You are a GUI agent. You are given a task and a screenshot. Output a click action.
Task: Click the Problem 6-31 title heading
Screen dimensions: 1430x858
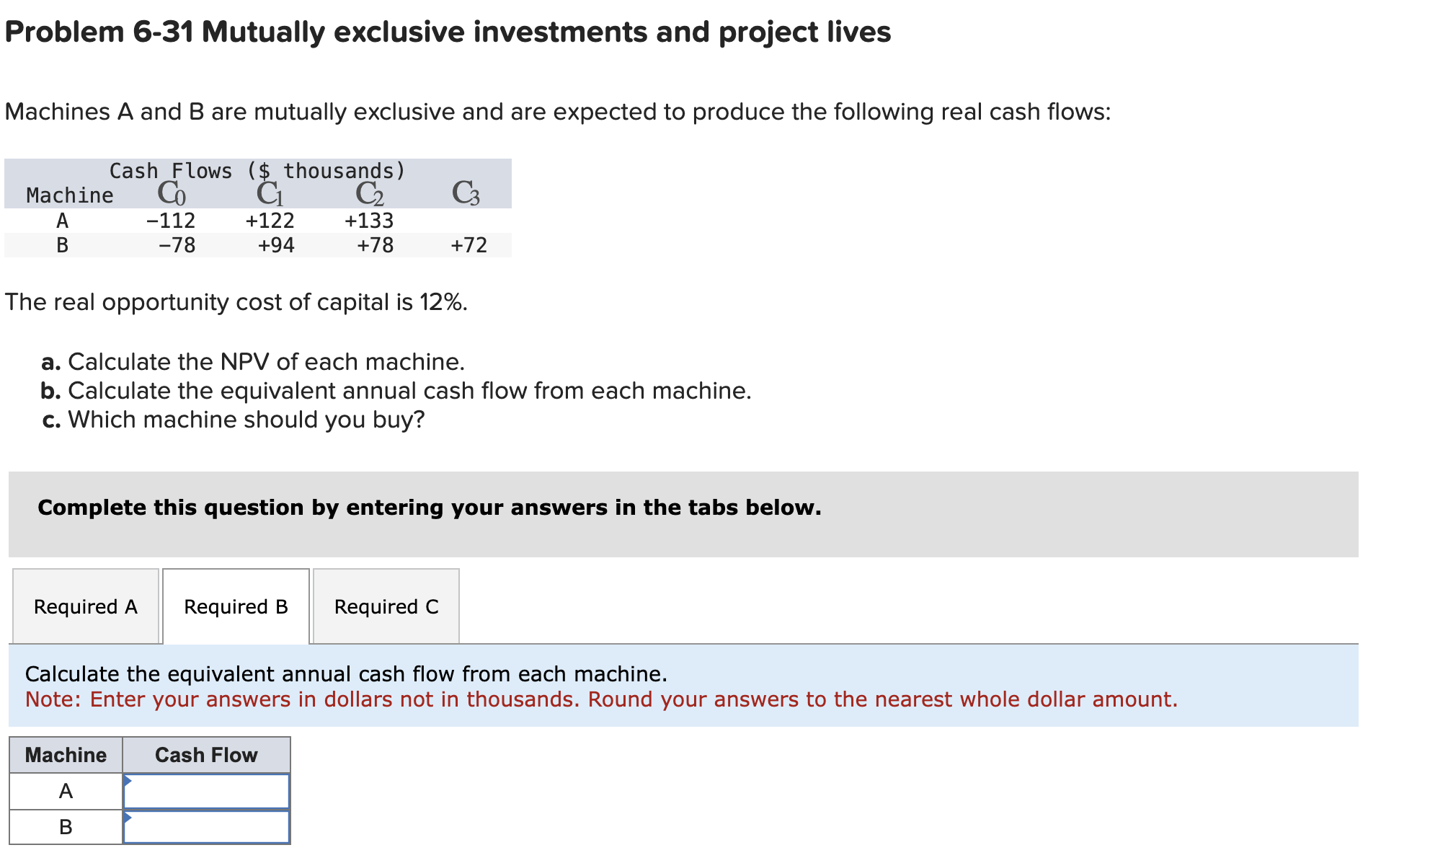445,32
